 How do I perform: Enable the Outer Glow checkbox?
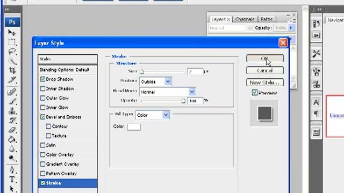point(42,98)
